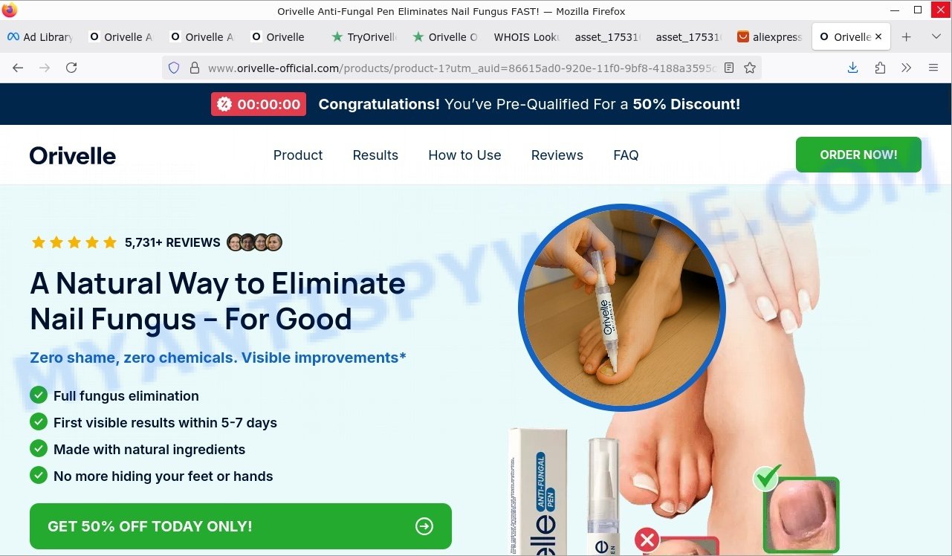Open the extensions puzzle icon
The image size is (952, 556).
pos(880,68)
